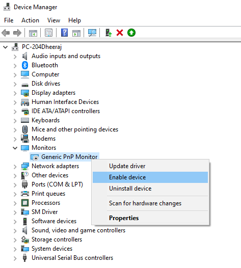241x268 pixels.
Task: Click the Bluetooth category icon
Action: (25, 65)
